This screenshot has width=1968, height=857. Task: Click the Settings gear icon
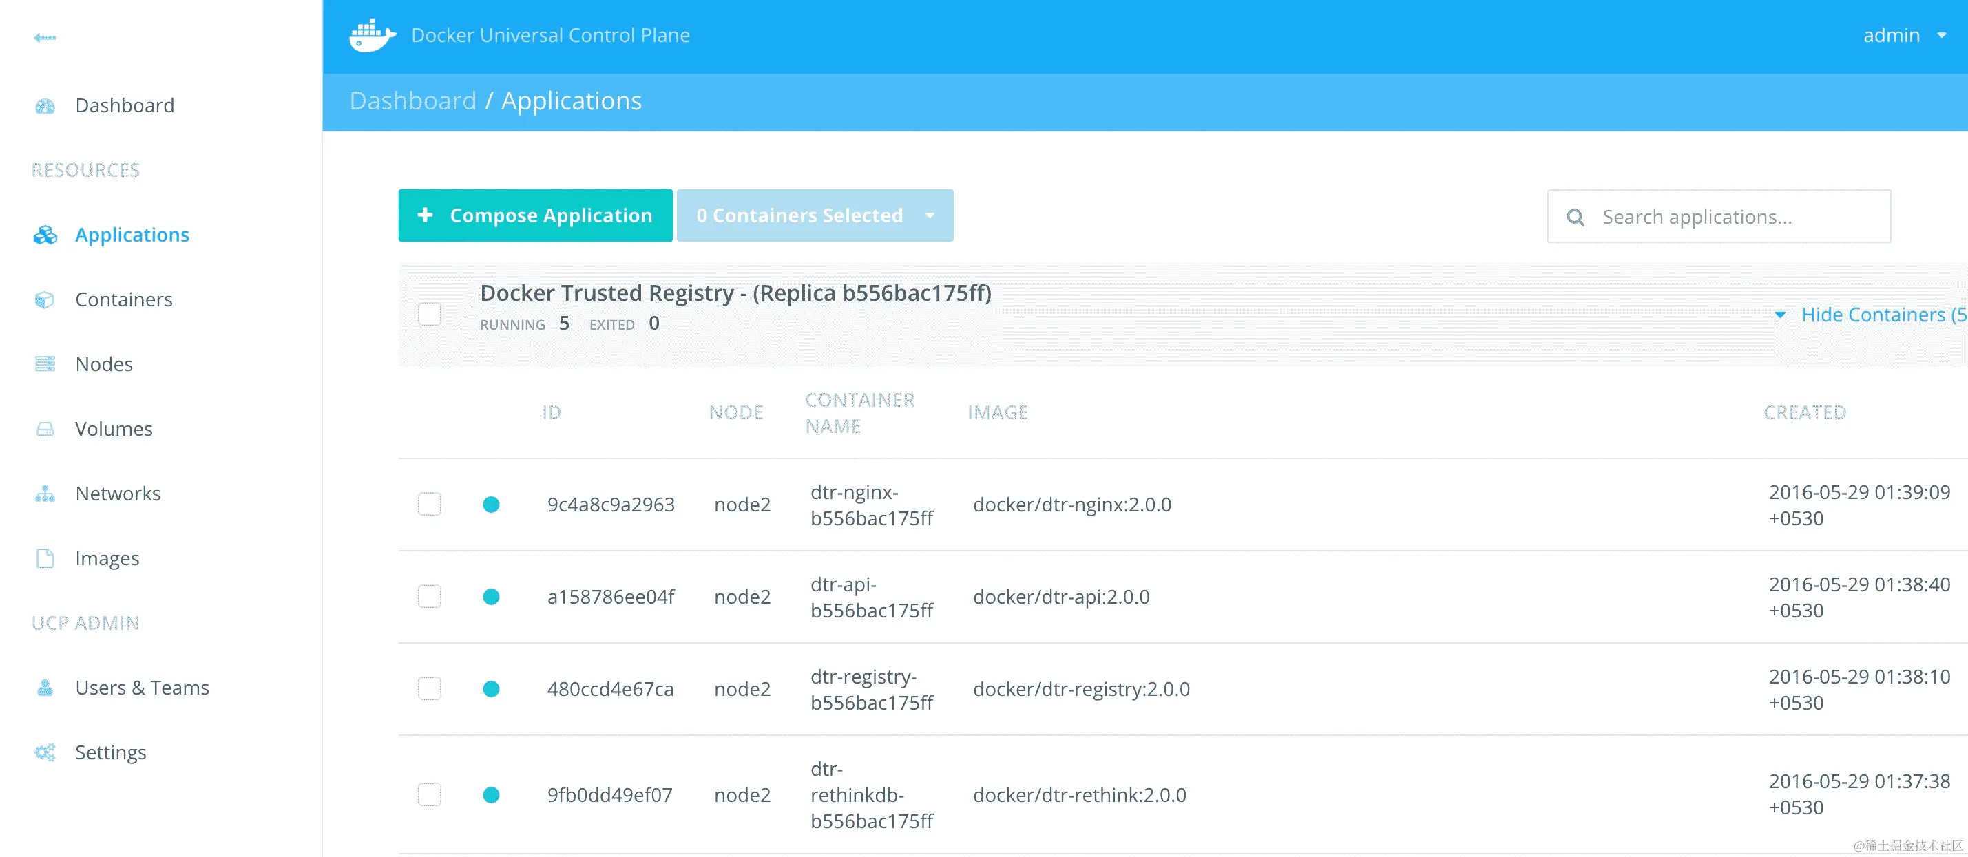point(45,752)
